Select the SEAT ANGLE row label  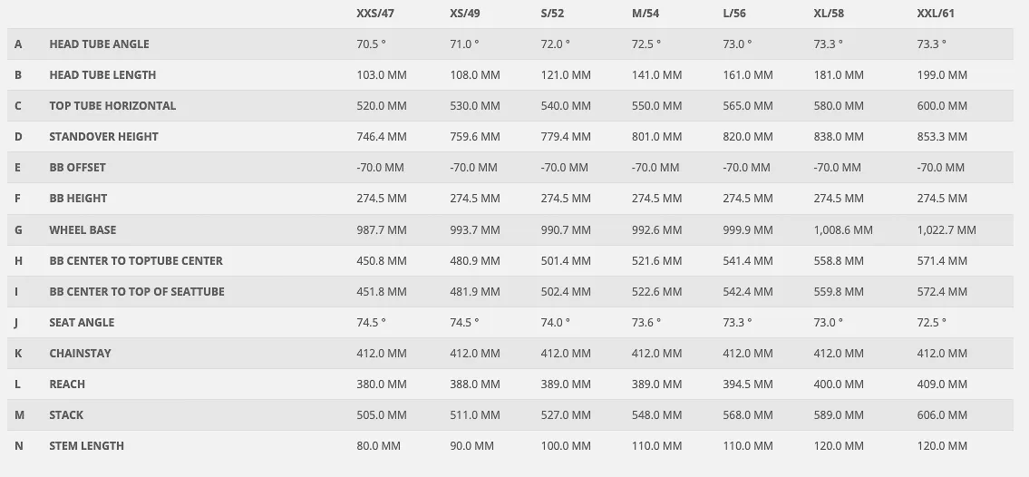[82, 323]
